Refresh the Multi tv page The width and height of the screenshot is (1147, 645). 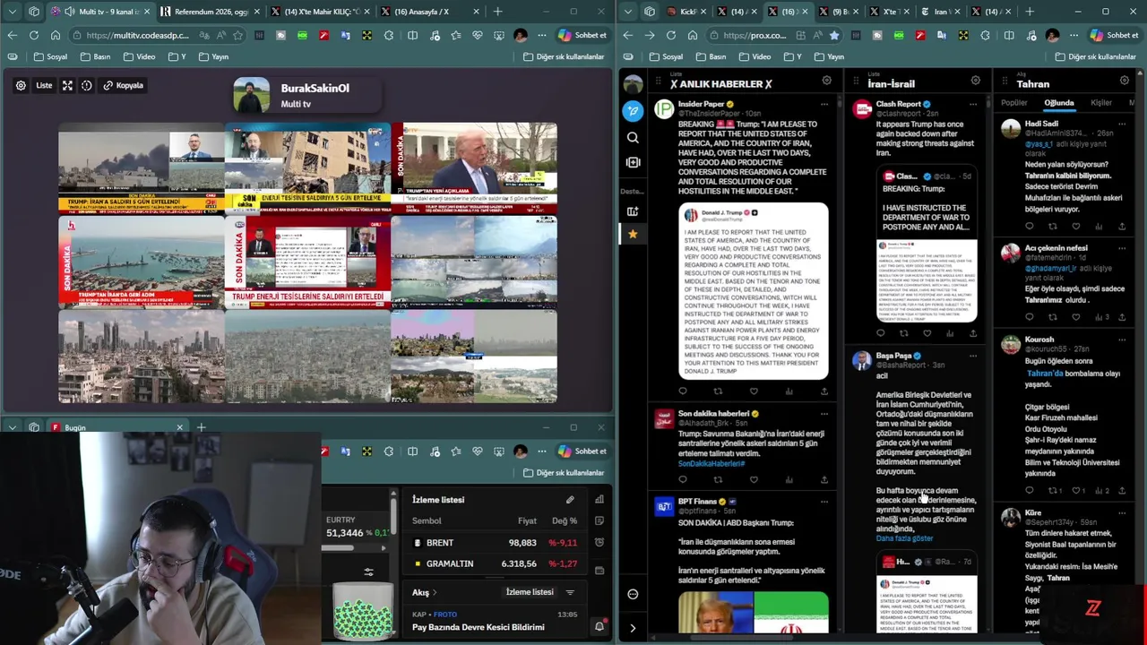tap(33, 35)
